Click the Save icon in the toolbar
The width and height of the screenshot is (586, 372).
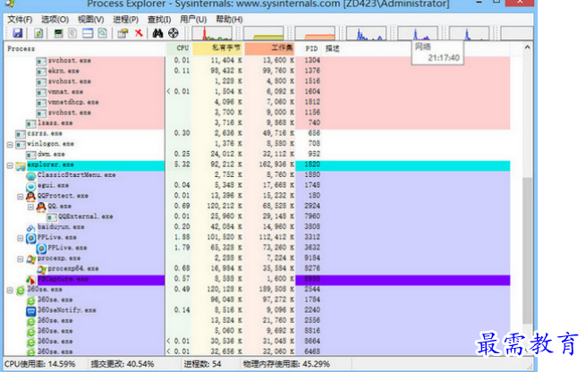pos(17,33)
